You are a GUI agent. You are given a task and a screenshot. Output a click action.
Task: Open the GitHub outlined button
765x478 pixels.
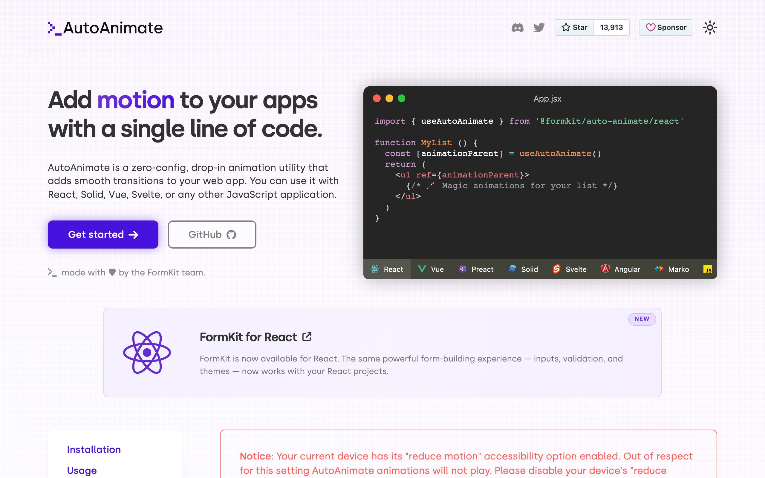pyautogui.click(x=212, y=234)
